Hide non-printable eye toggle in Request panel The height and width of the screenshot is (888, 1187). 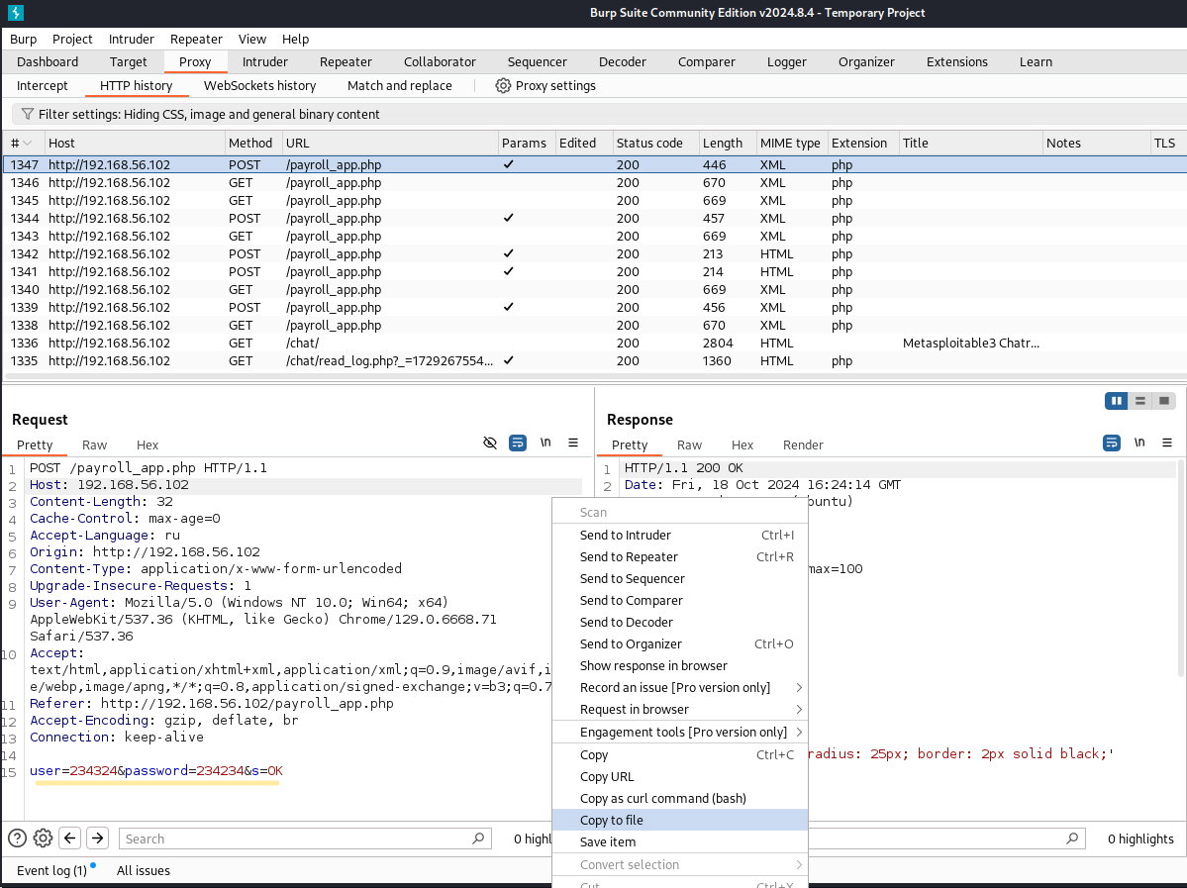click(490, 444)
